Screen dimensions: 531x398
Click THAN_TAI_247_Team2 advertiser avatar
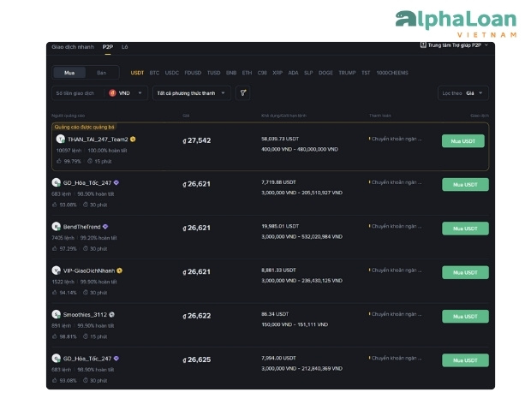point(60,139)
